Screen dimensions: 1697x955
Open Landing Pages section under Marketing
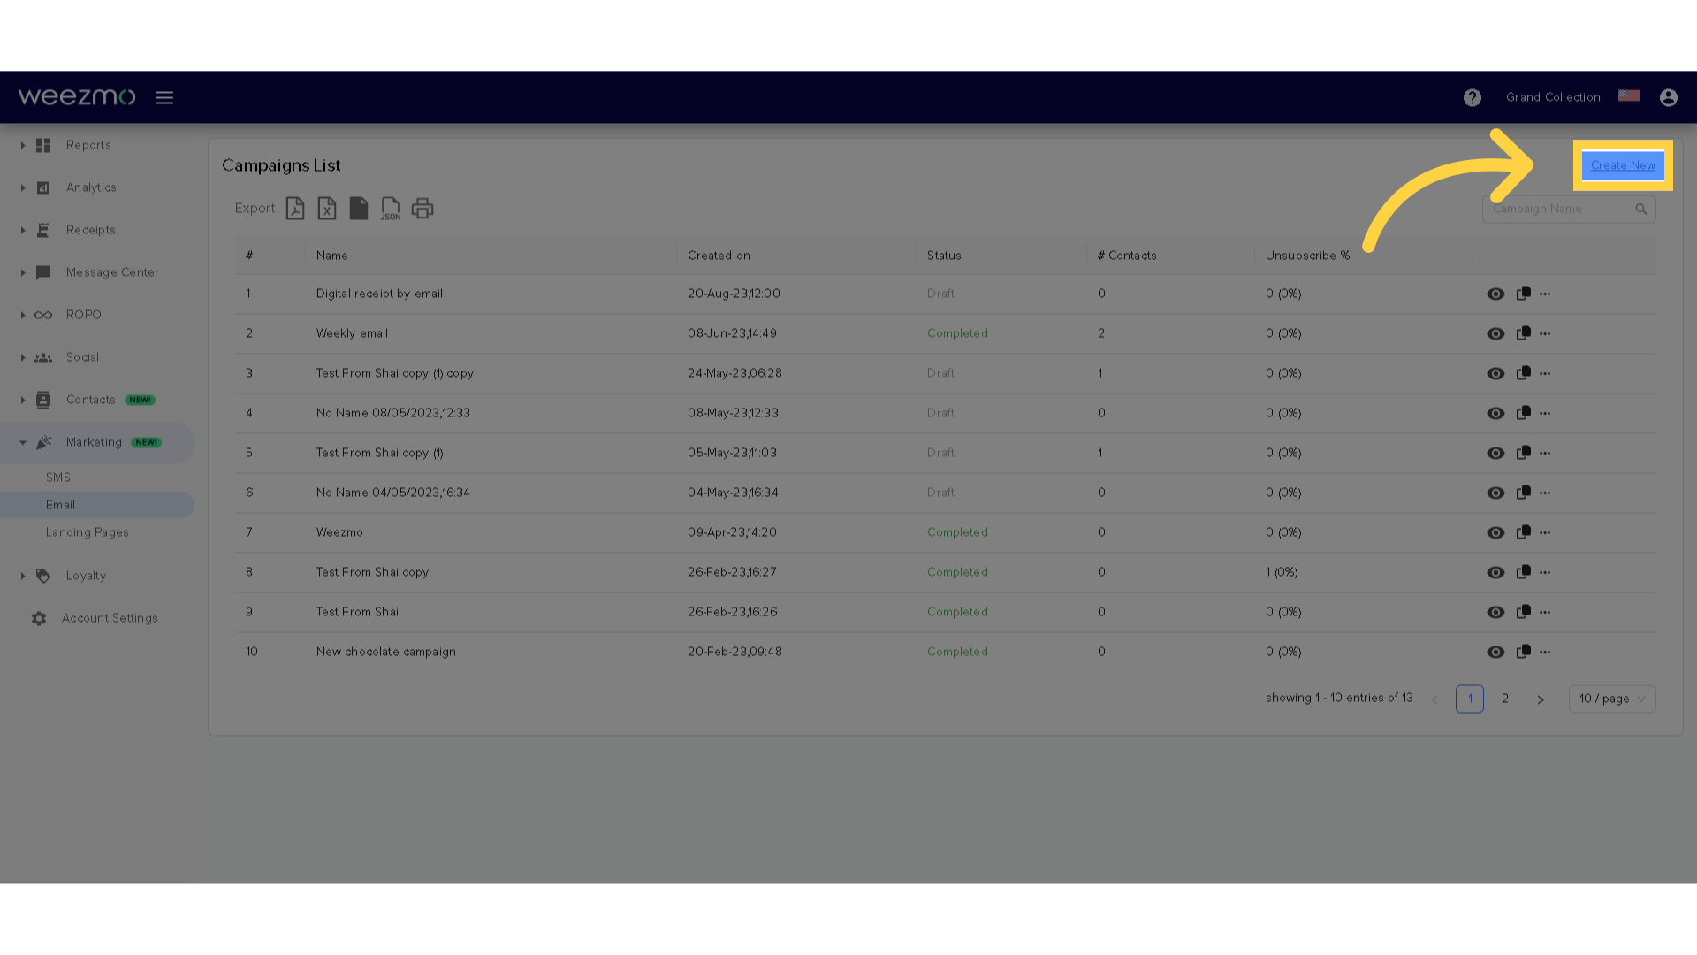point(88,531)
